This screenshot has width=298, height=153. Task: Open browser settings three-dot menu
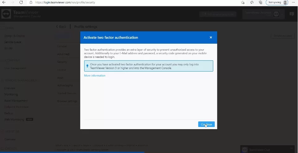coord(293,2)
